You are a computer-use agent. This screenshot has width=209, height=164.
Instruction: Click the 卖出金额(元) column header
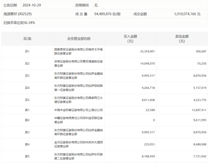182,39
